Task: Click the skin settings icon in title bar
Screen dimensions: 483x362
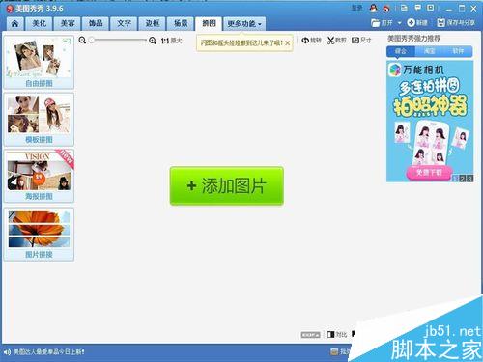Action: point(404,8)
